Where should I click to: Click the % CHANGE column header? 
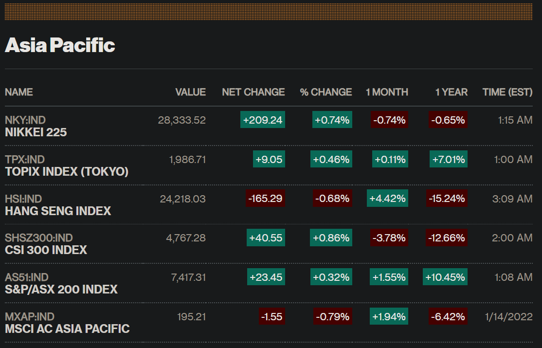[x=326, y=92]
